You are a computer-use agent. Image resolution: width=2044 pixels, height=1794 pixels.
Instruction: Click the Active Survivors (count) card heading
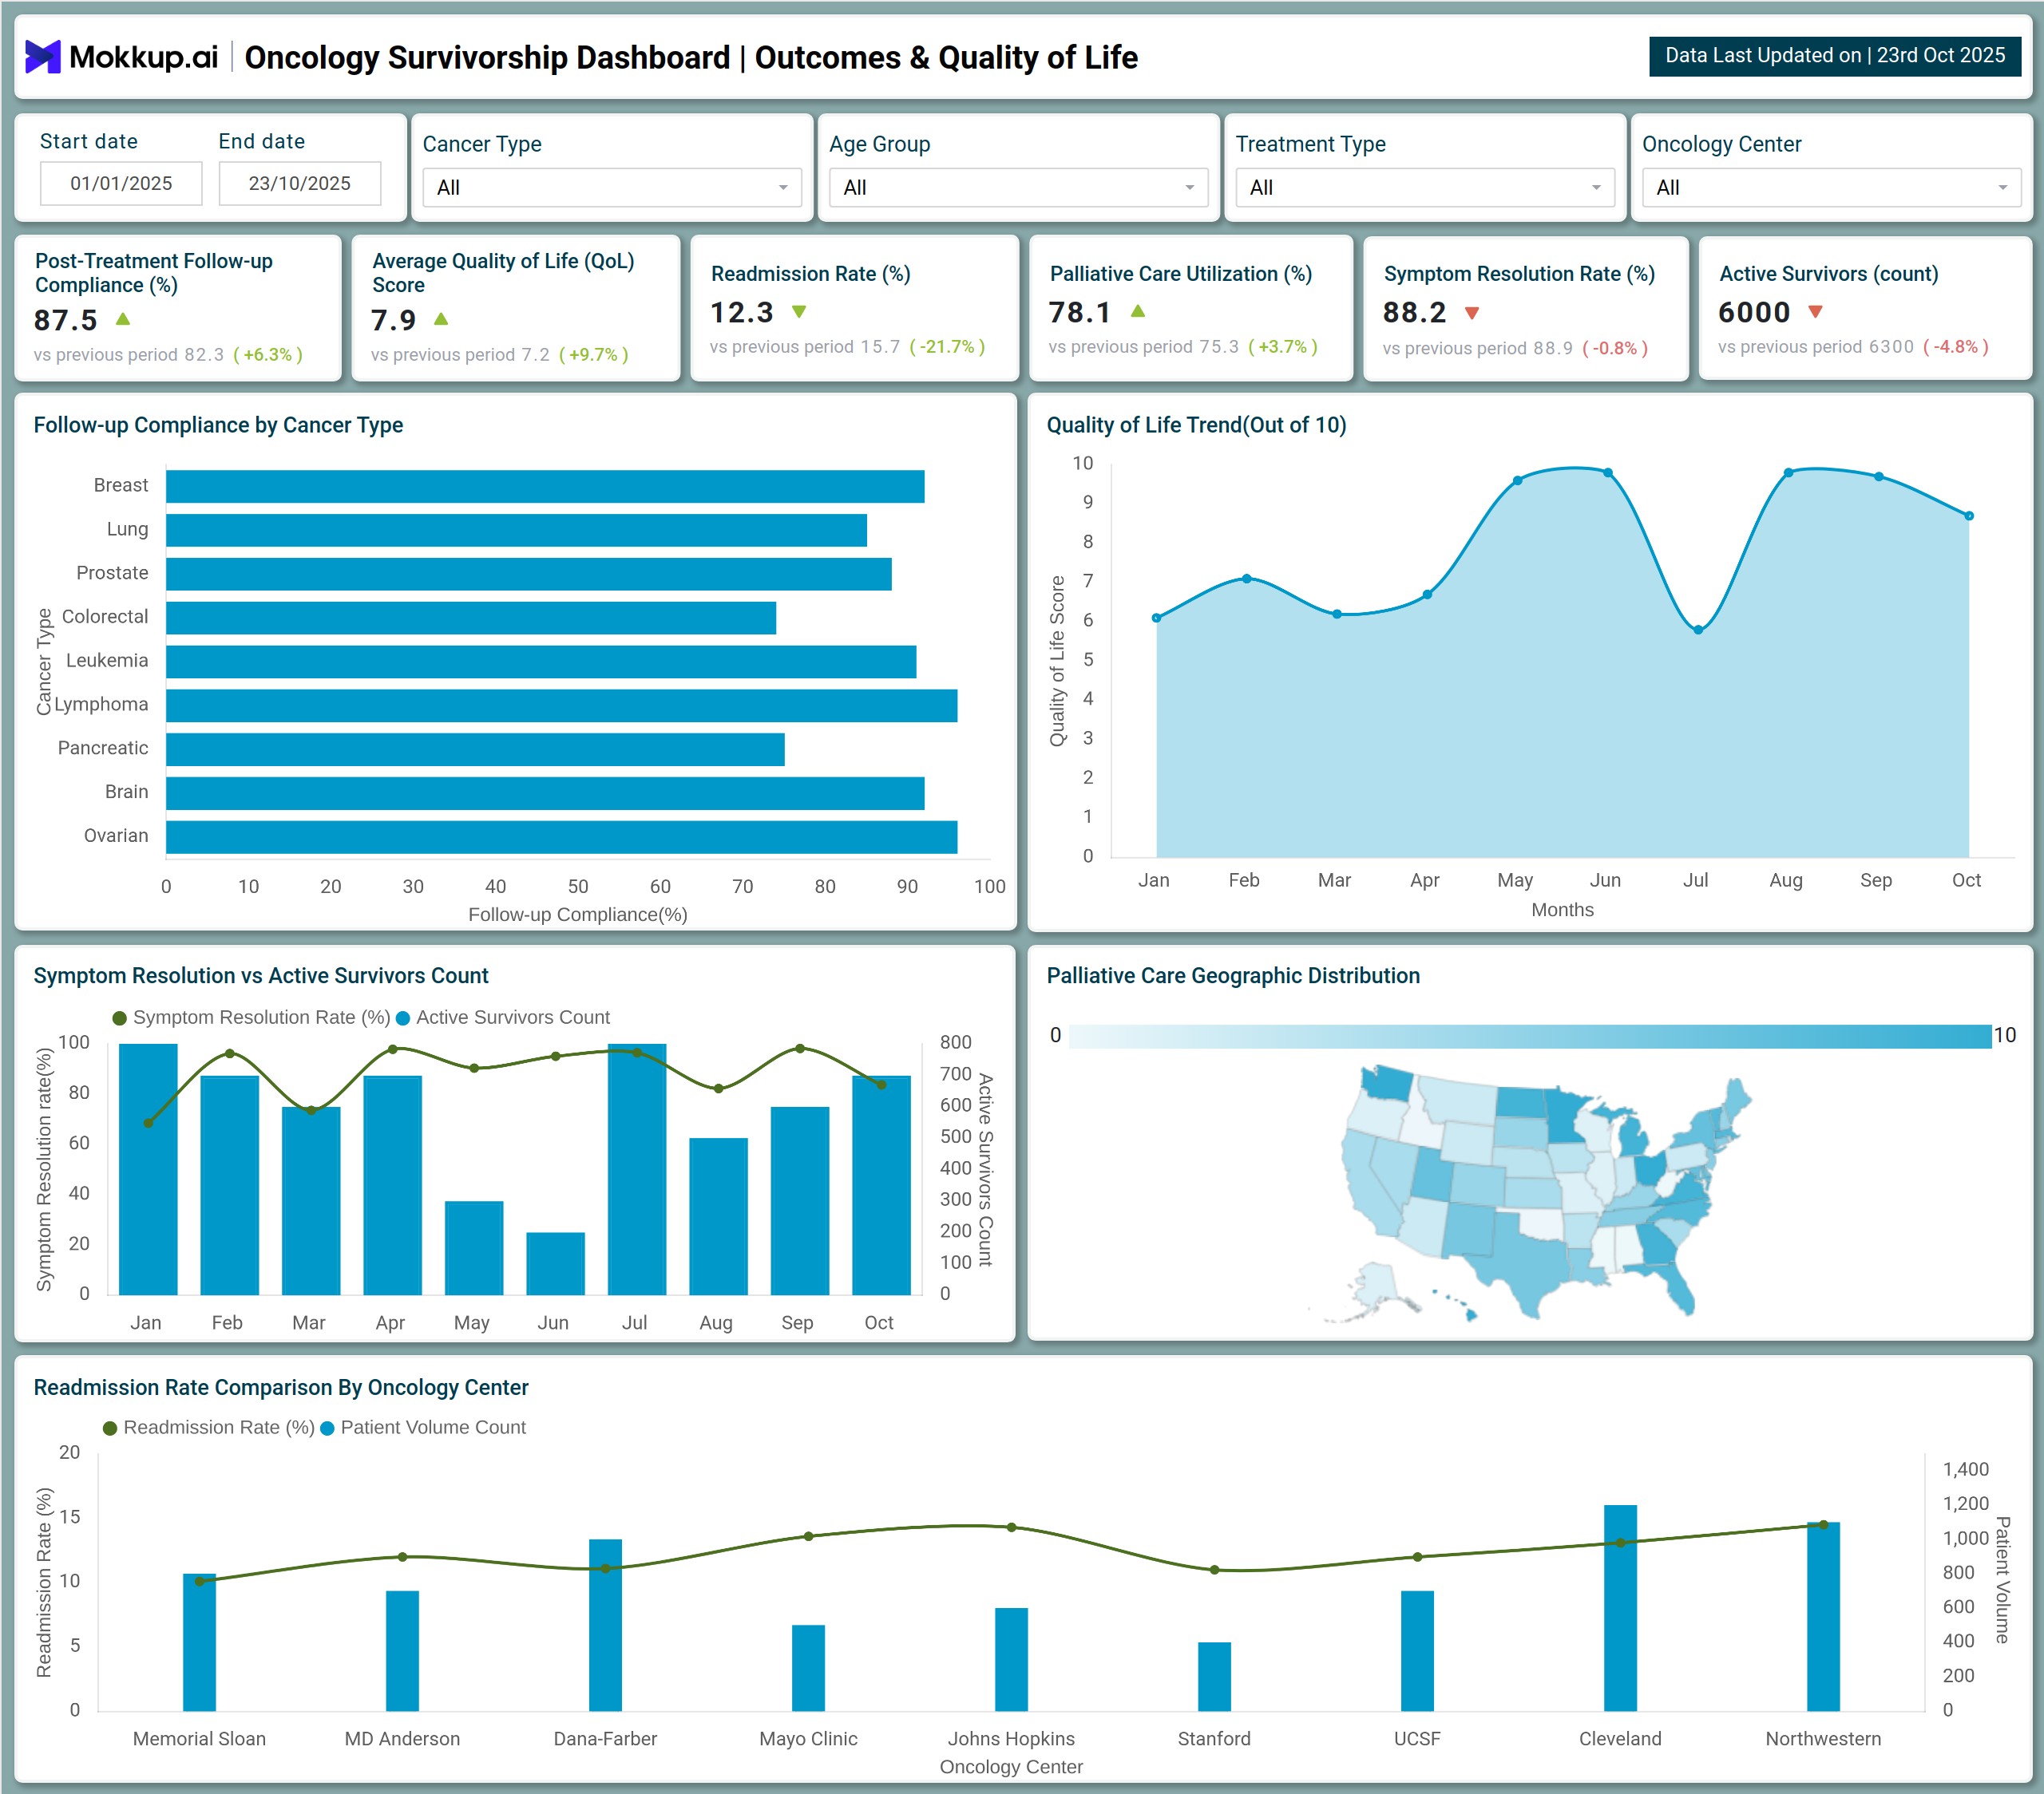click(1828, 274)
